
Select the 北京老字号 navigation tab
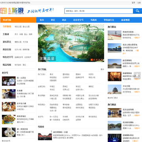click(78, 20)
